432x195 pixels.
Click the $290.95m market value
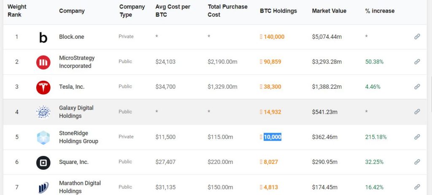(x=324, y=162)
